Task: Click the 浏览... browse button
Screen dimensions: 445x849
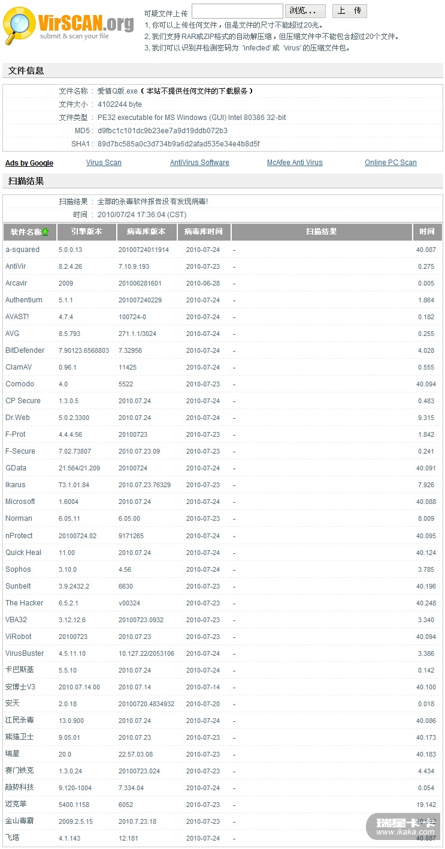Action: pos(305,11)
